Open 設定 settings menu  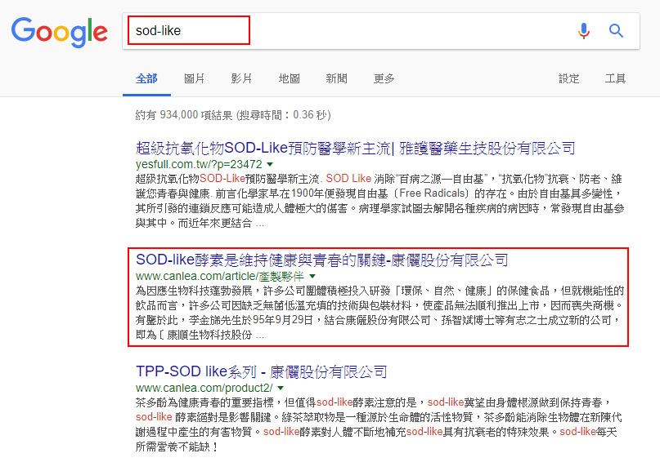(568, 78)
